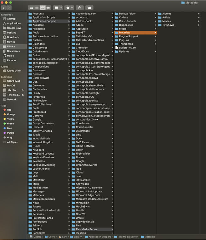Open AirDrop in the sidebar

tap(11, 19)
